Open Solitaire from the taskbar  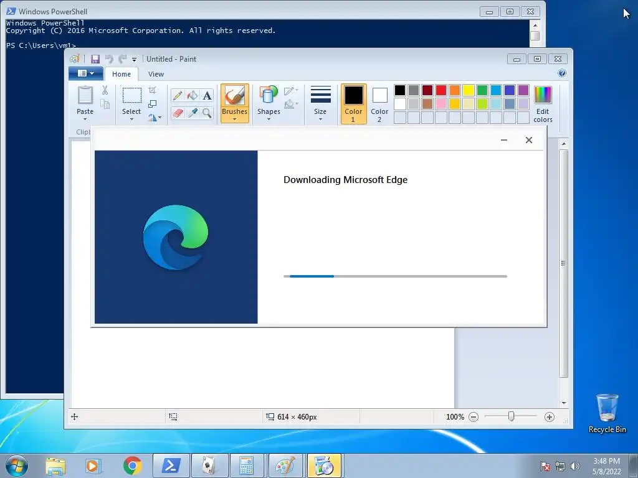[x=209, y=466]
